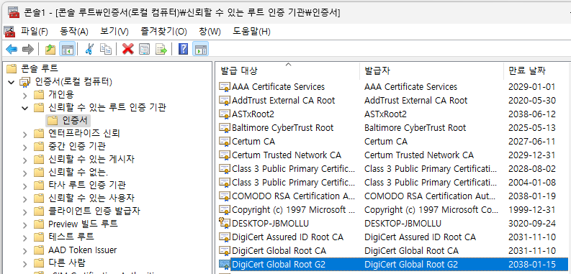Click the Copy toolbar icon
Viewport: 571px width, 274px height.
(106, 49)
